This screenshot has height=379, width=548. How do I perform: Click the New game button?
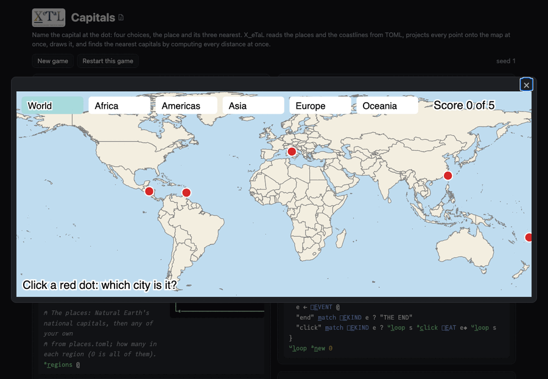click(53, 61)
